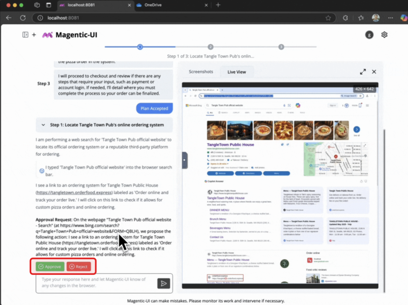This screenshot has height=305, width=408.
Task: Click Brunch Menu link in live view
Action: click(218, 219)
